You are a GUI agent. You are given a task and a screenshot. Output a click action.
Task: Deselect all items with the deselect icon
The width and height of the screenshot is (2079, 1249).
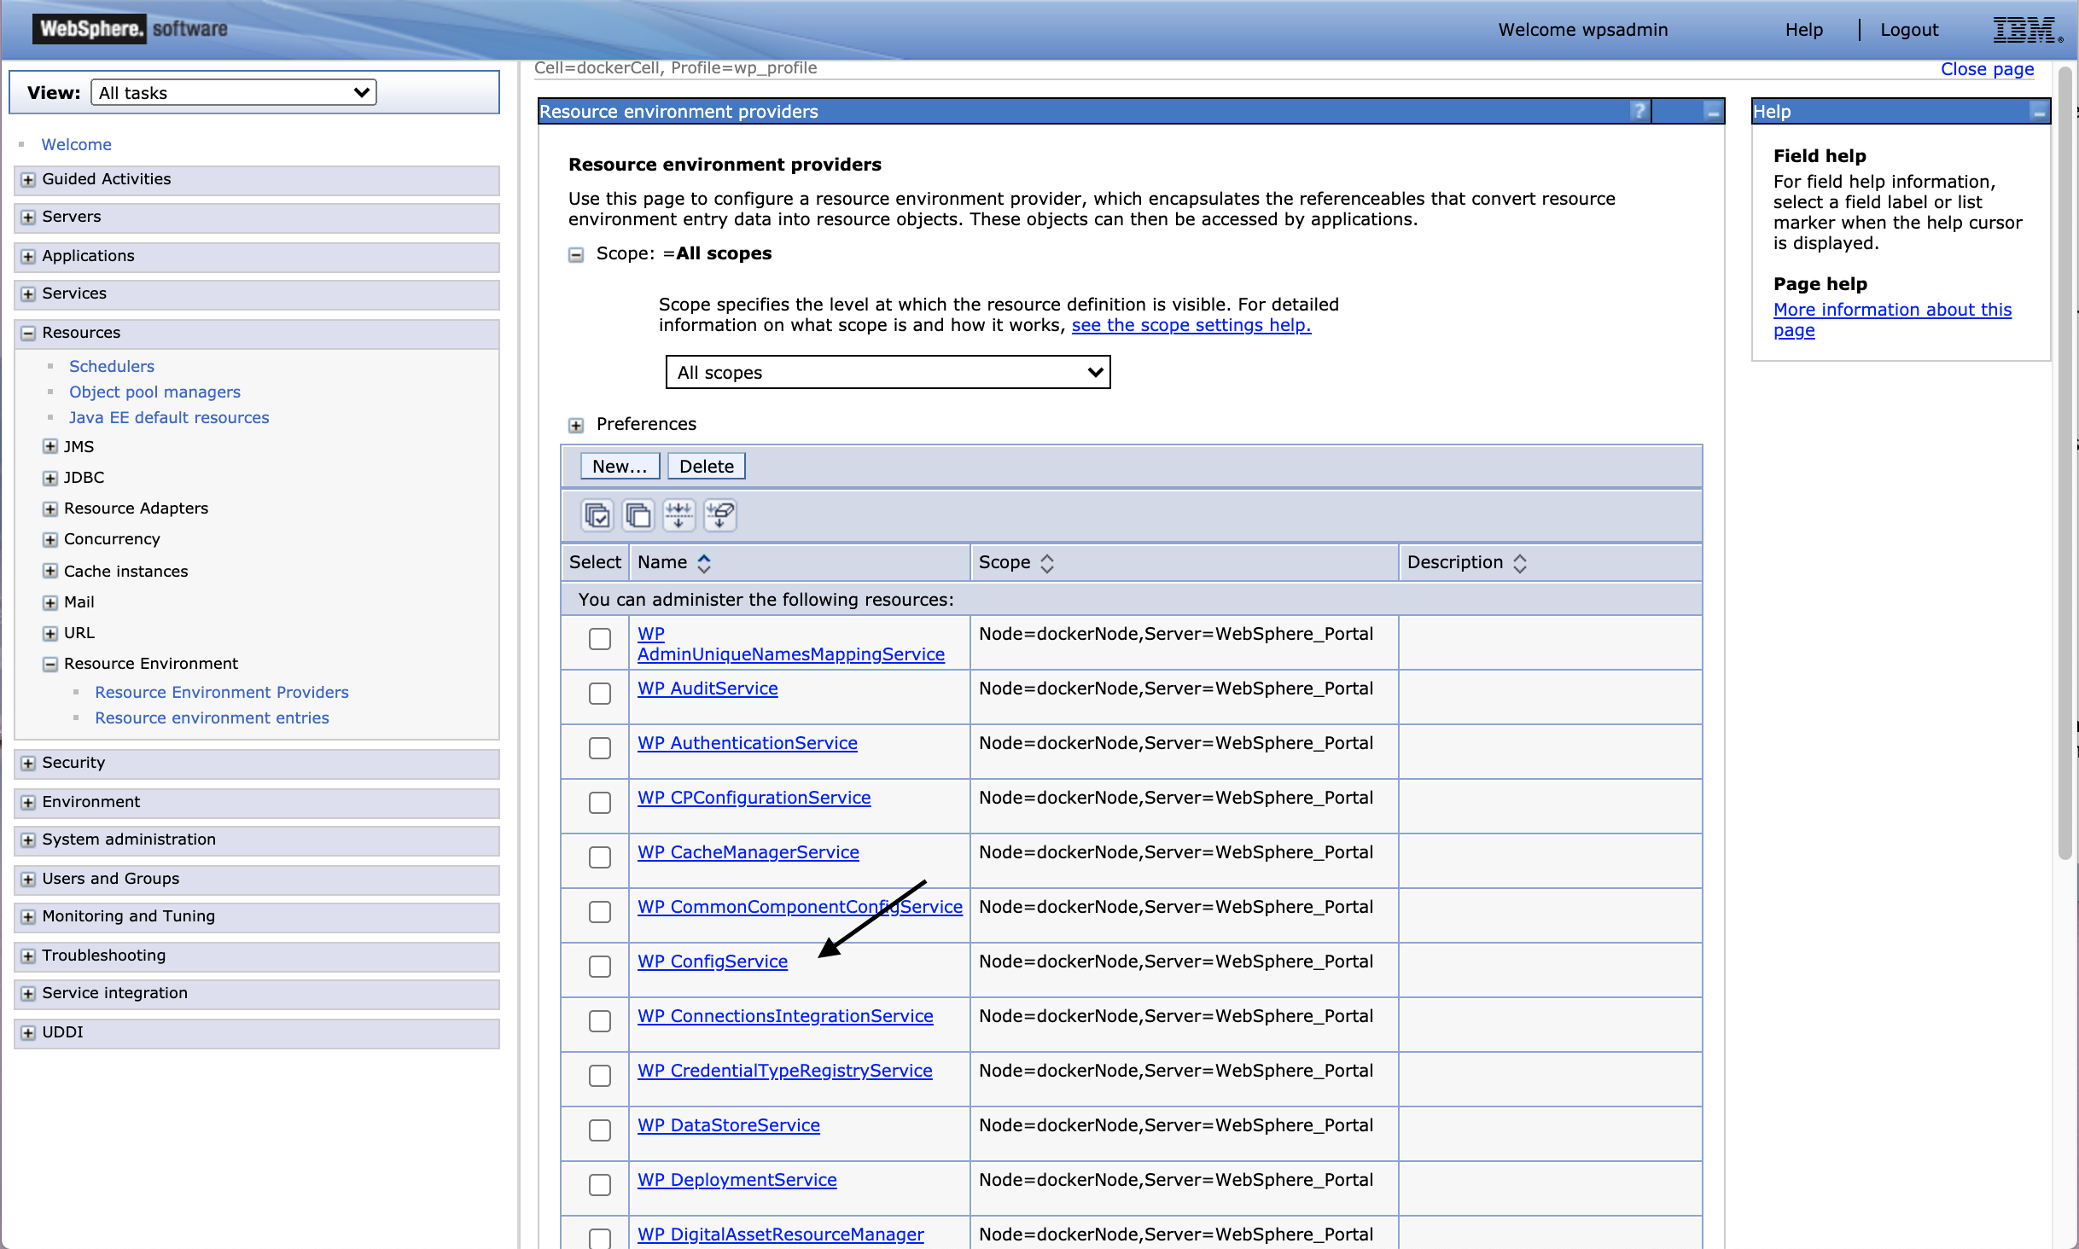pyautogui.click(x=638, y=515)
